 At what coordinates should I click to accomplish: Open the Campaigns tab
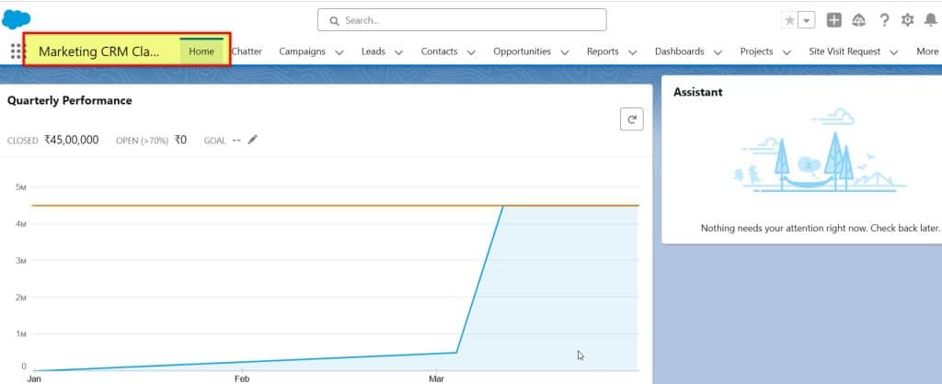coord(302,51)
